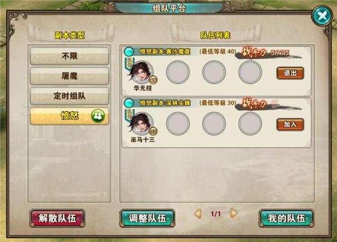Viewport: 337px width, 242px height.
Task: Click first empty slot in 深林尖棘 team
Action: pos(178,124)
